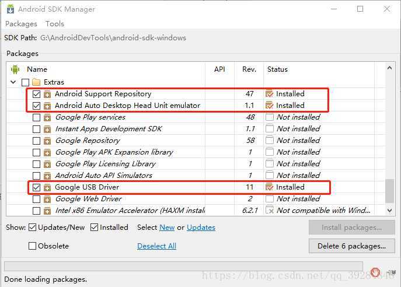Click package icon beside Google USB Driver

[47, 188]
